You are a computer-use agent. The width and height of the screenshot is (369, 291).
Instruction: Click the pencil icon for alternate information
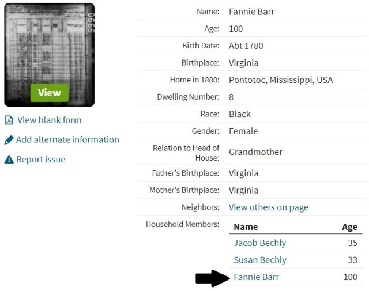click(x=9, y=140)
